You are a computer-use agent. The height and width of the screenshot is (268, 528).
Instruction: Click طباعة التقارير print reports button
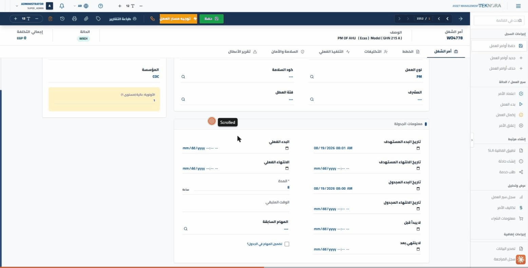(x=122, y=19)
